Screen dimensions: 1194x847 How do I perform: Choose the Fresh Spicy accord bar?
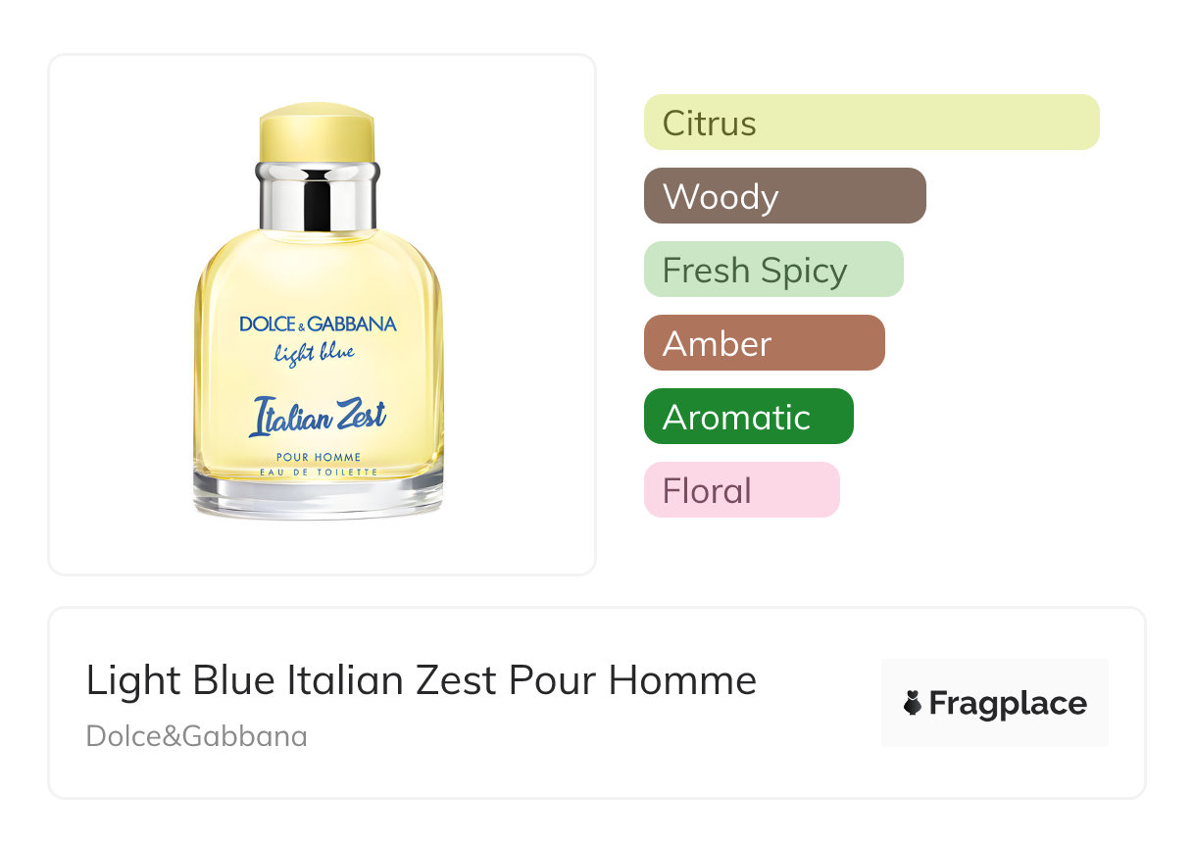773,270
